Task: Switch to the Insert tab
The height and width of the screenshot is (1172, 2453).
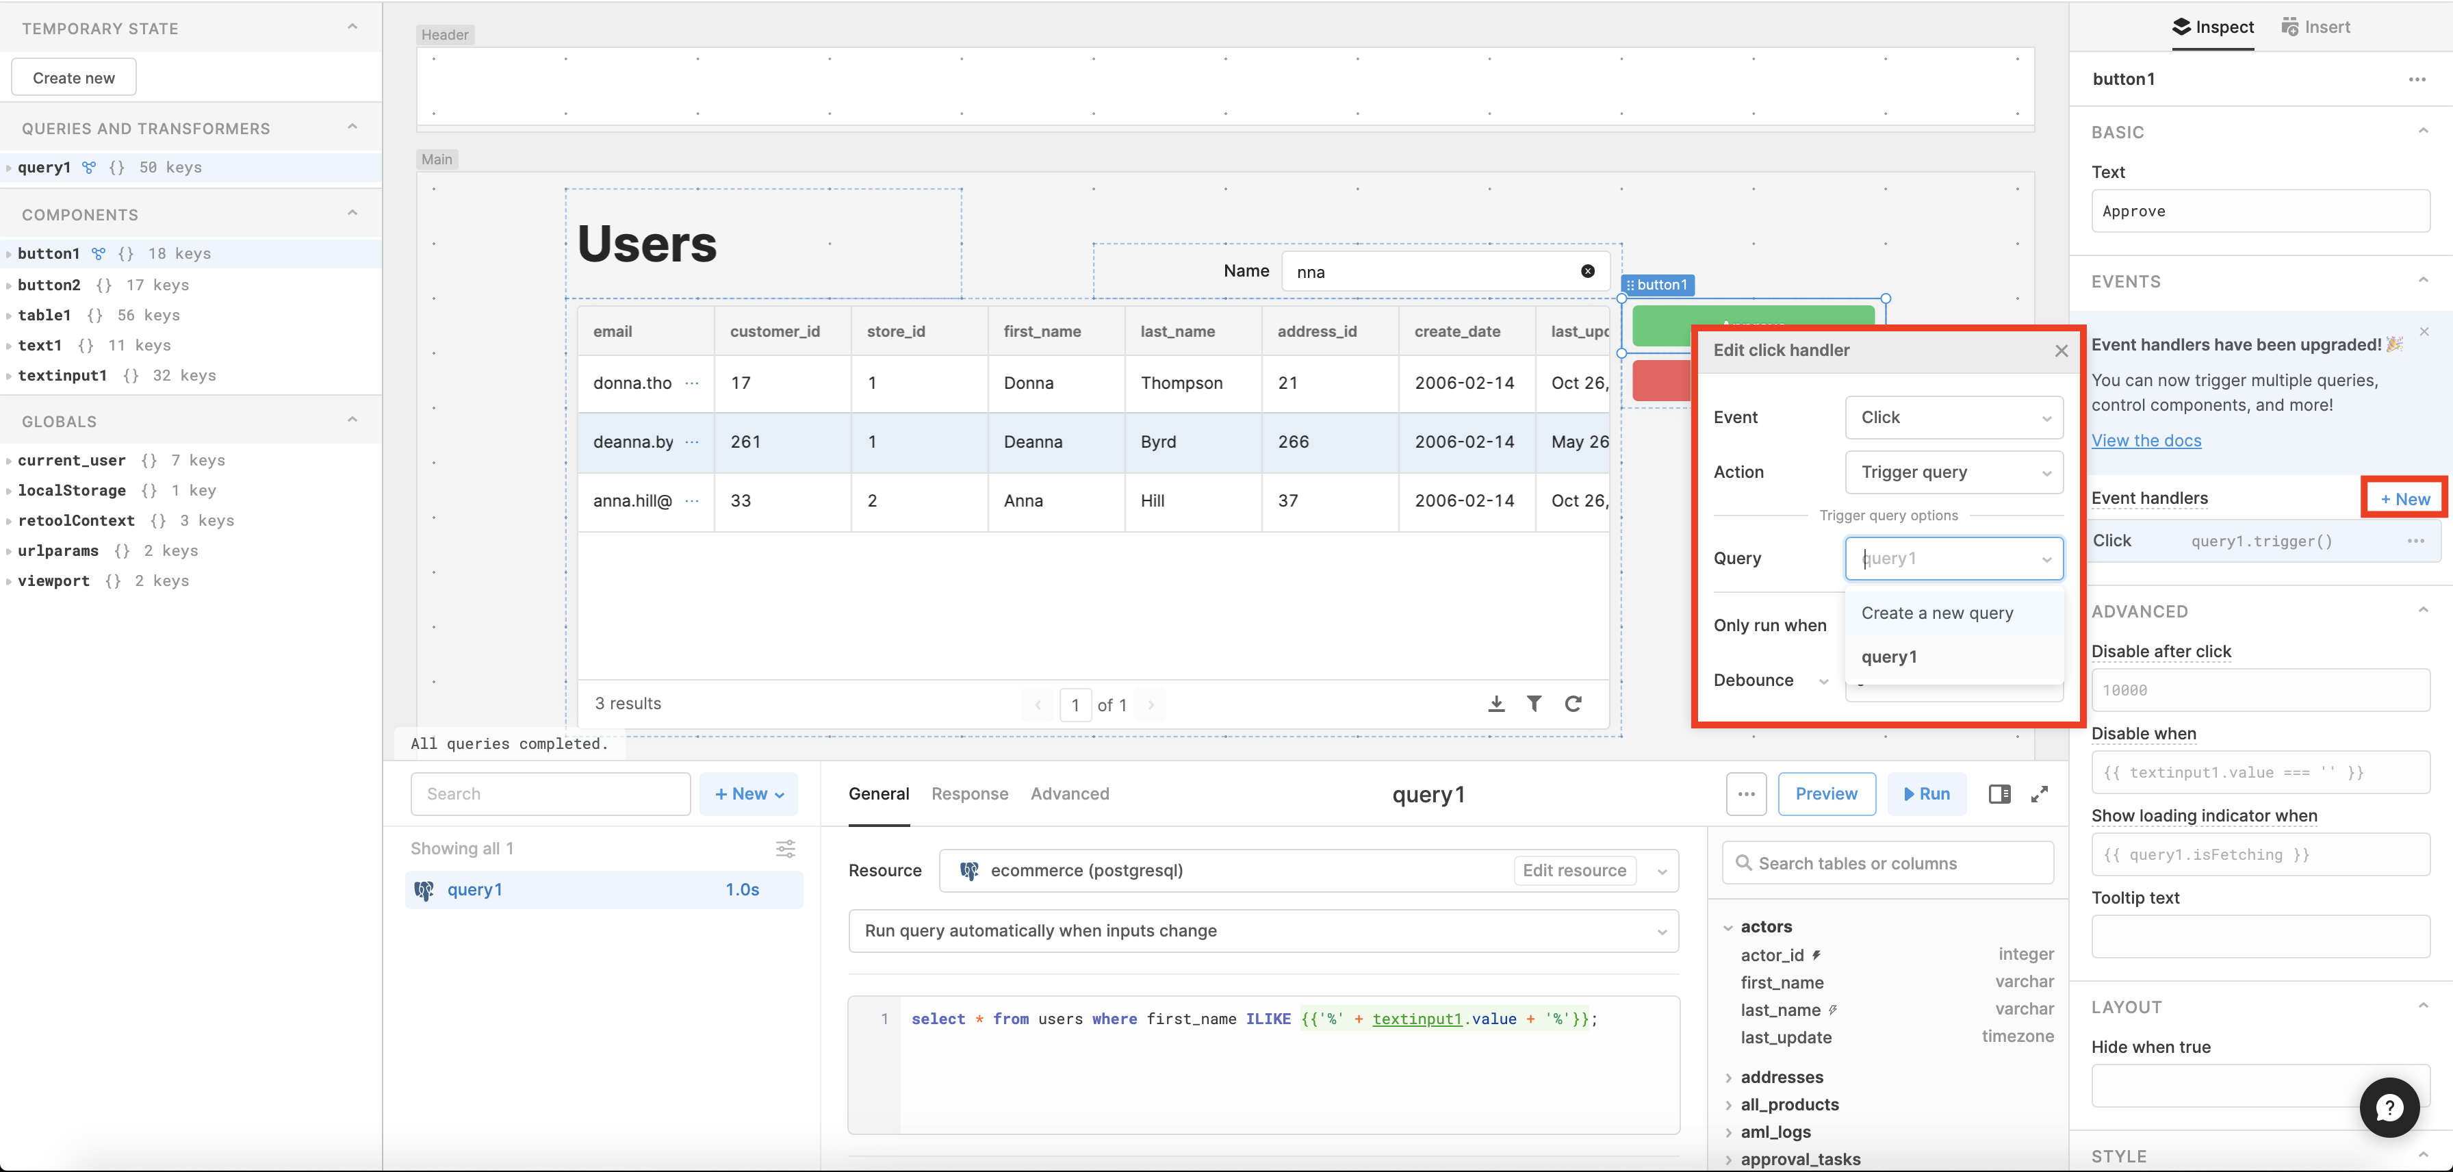Action: (x=2316, y=27)
